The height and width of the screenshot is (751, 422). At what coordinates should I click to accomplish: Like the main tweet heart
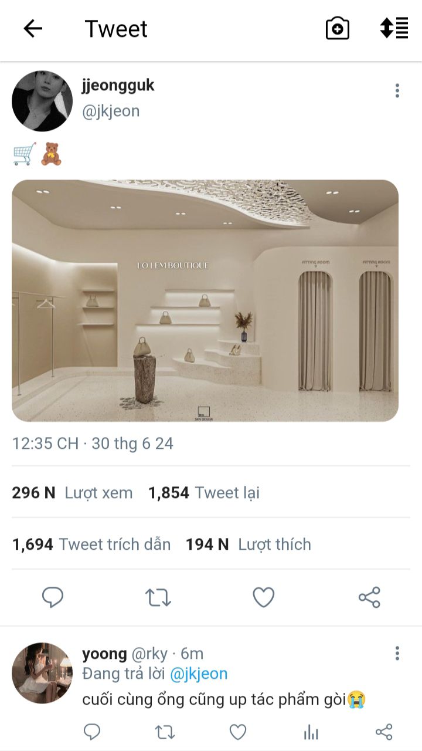click(264, 597)
